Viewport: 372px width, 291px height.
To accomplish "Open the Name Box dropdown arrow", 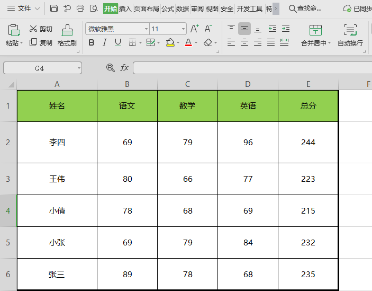I will click(x=79, y=68).
